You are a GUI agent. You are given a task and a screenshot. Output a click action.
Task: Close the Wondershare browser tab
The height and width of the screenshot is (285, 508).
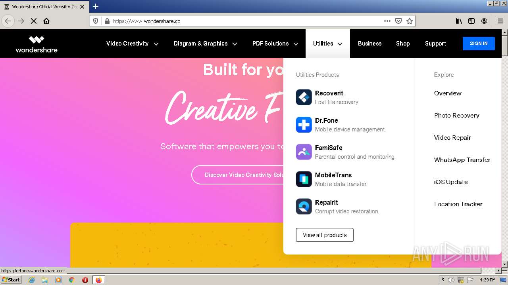point(82,7)
